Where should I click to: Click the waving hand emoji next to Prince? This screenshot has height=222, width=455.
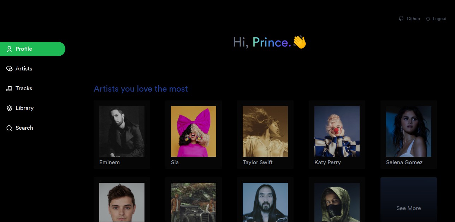click(x=300, y=42)
